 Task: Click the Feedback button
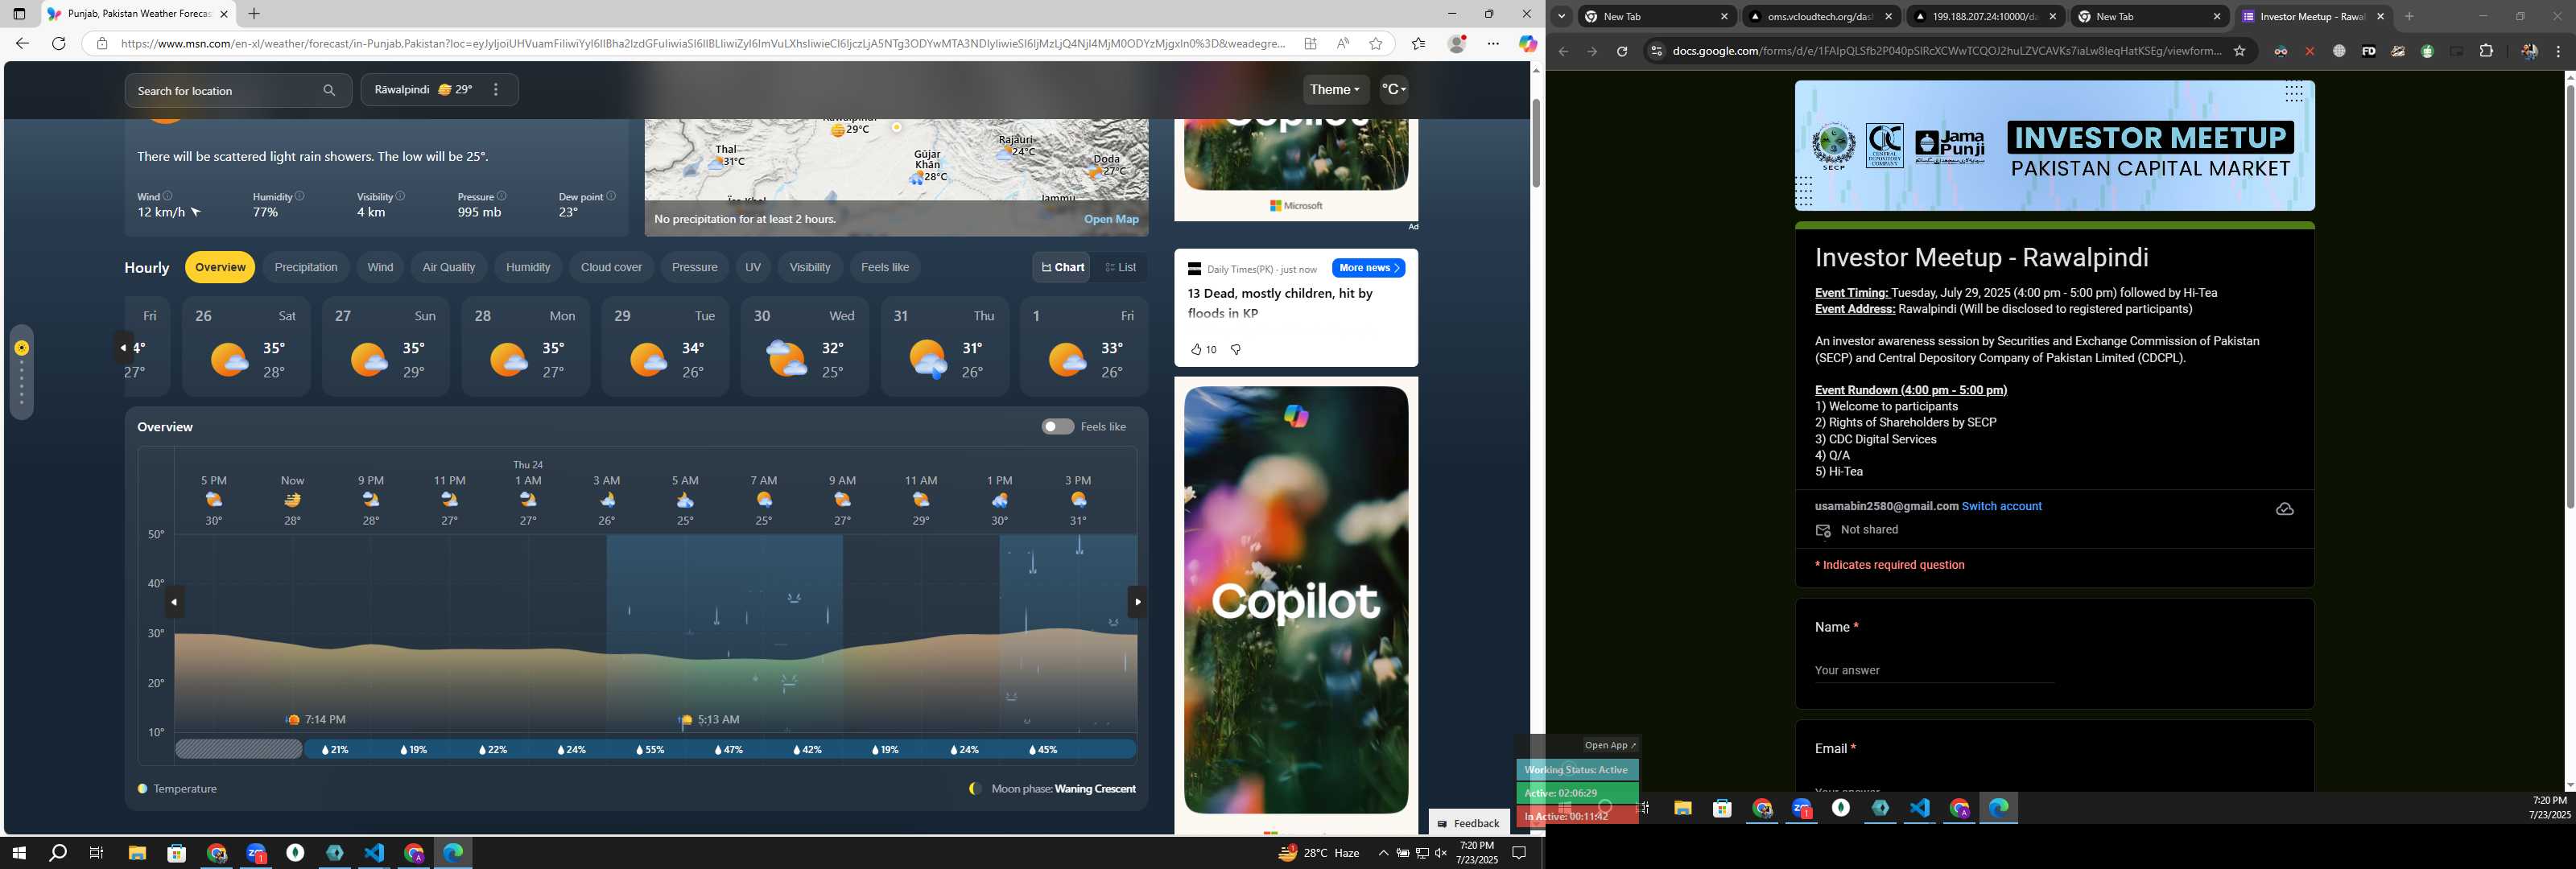click(x=1469, y=822)
